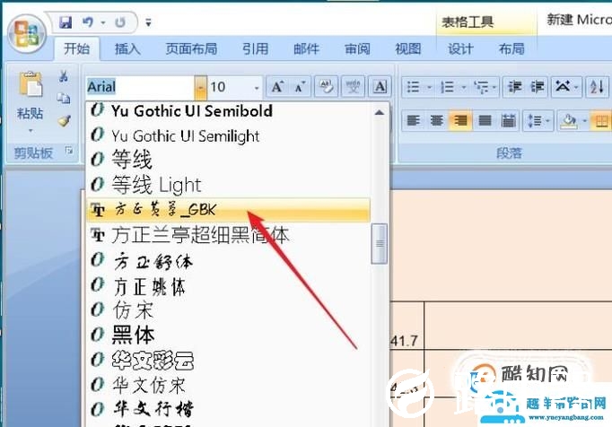This screenshot has width=612, height=427.
Task: Grow font size with large A icon
Action: [x=277, y=87]
